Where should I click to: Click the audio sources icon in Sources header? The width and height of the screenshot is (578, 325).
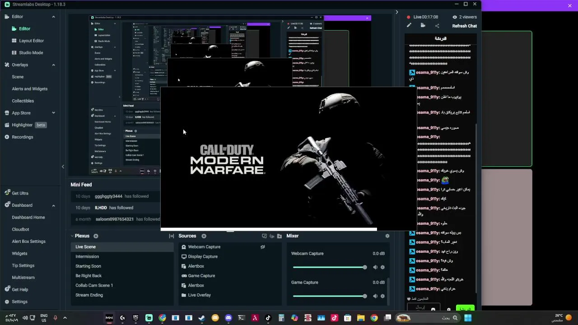(272, 236)
